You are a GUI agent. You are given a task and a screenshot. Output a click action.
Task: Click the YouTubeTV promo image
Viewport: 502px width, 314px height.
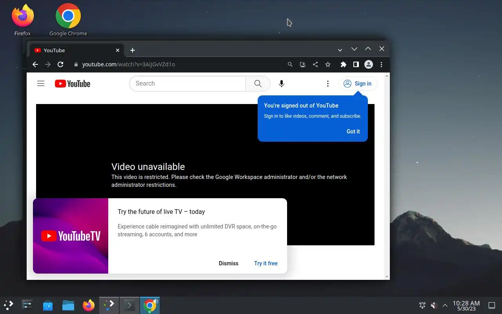[71, 236]
